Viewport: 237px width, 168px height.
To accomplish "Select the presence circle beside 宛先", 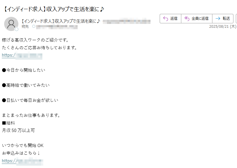I will point(34,26).
